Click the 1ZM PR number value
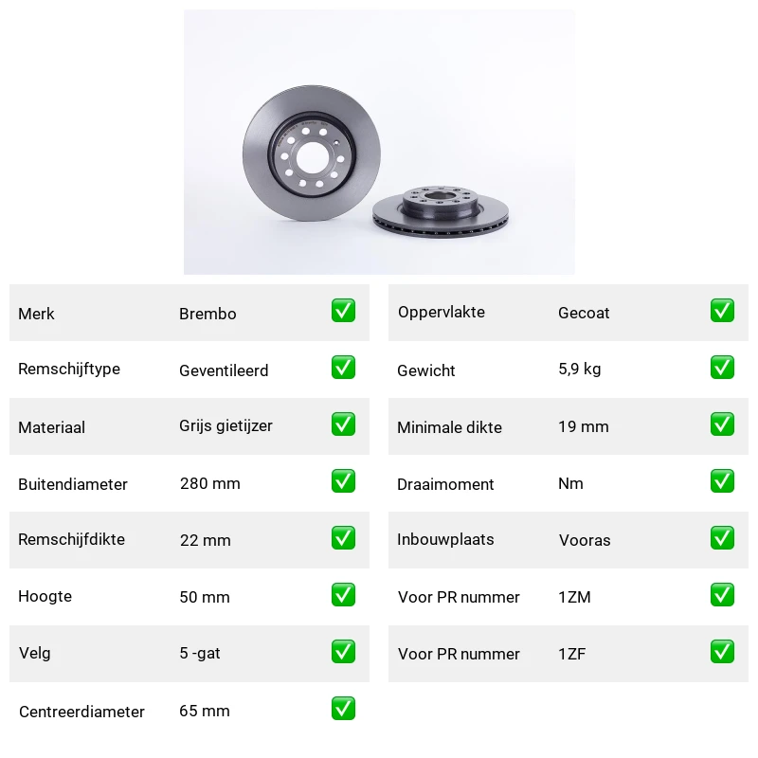This screenshot has width=758, height=758. click(x=574, y=597)
